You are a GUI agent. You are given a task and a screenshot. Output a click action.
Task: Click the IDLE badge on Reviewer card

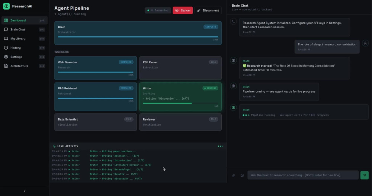(214, 119)
